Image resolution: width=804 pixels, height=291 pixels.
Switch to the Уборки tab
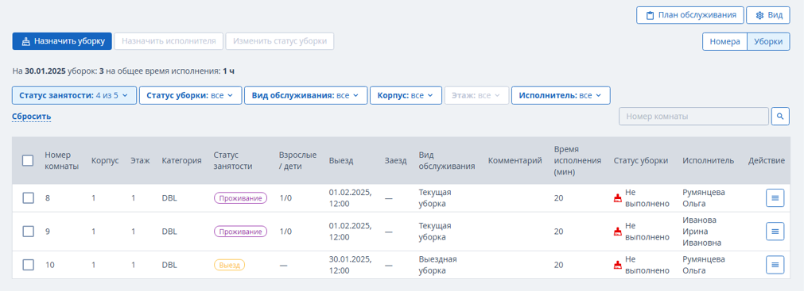(x=768, y=42)
